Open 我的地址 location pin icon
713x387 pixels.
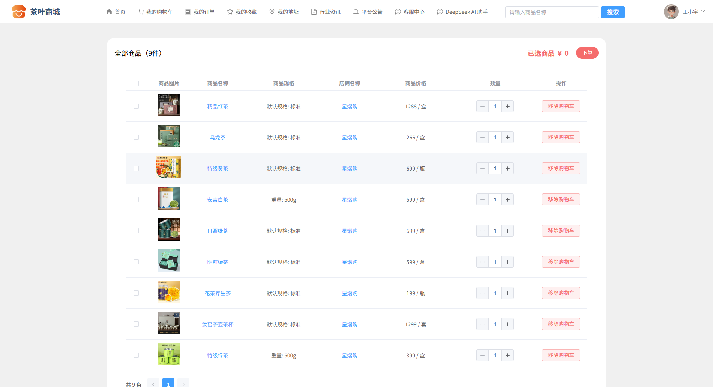tap(272, 12)
